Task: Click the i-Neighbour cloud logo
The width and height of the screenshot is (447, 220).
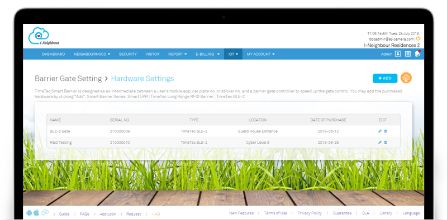Action: 44,36
